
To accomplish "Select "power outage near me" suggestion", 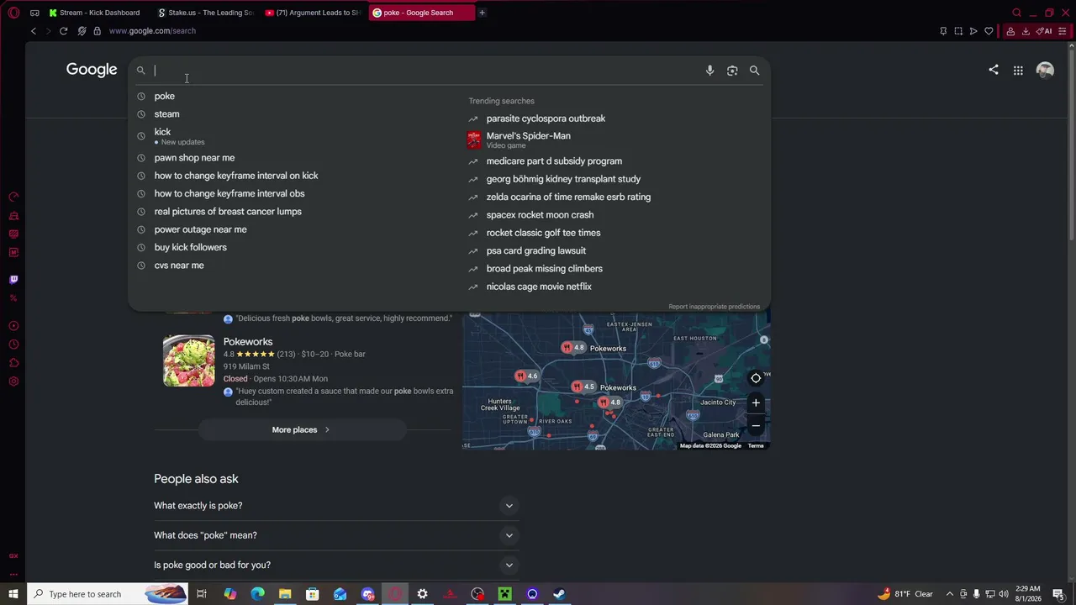I will [200, 229].
